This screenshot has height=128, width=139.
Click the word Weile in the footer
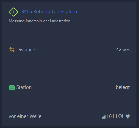point(35,116)
